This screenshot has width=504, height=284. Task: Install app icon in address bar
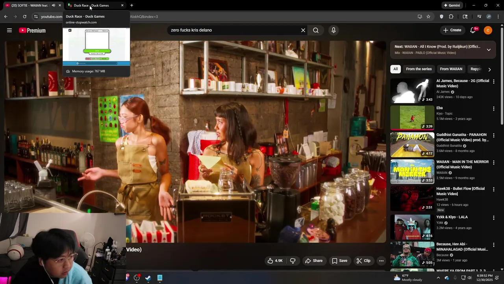point(420,17)
